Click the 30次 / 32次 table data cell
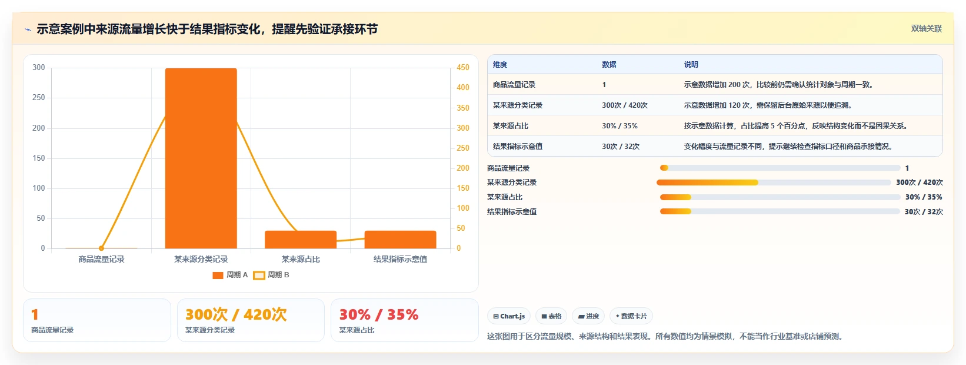 click(621, 147)
